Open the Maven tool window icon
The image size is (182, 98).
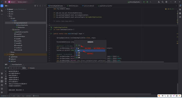[180, 17]
